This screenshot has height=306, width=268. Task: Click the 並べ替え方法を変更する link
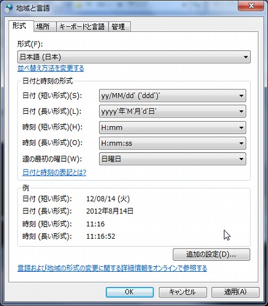[51, 68]
